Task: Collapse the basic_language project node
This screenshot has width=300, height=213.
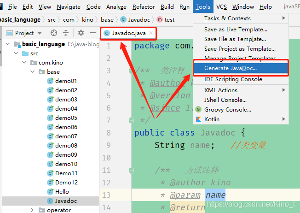Action: pyautogui.click(x=8, y=44)
